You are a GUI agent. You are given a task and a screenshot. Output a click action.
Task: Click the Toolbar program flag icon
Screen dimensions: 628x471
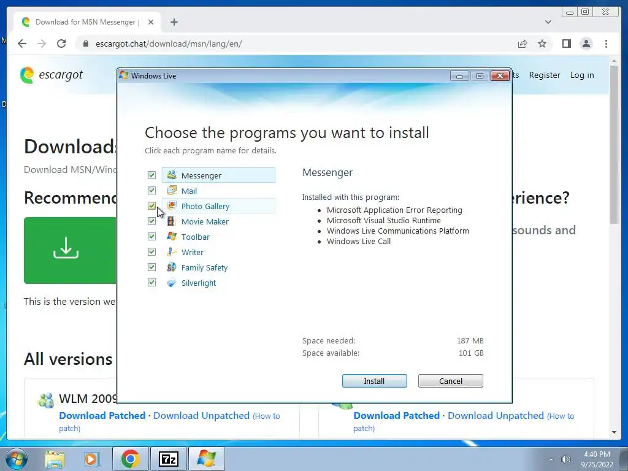[172, 236]
